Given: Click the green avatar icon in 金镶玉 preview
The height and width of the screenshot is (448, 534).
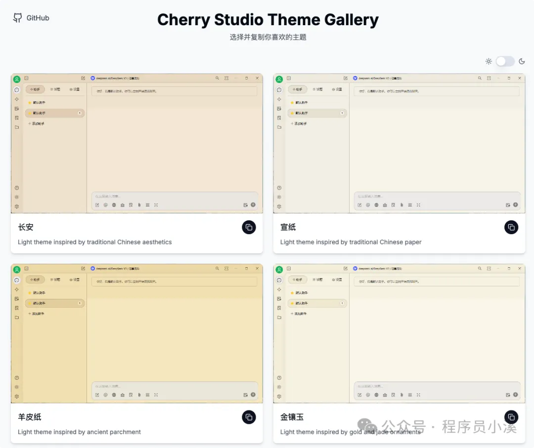Looking at the screenshot, I should click(x=279, y=270).
